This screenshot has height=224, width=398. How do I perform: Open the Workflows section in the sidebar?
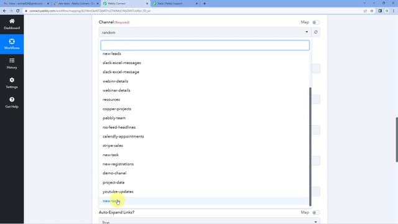click(12, 44)
